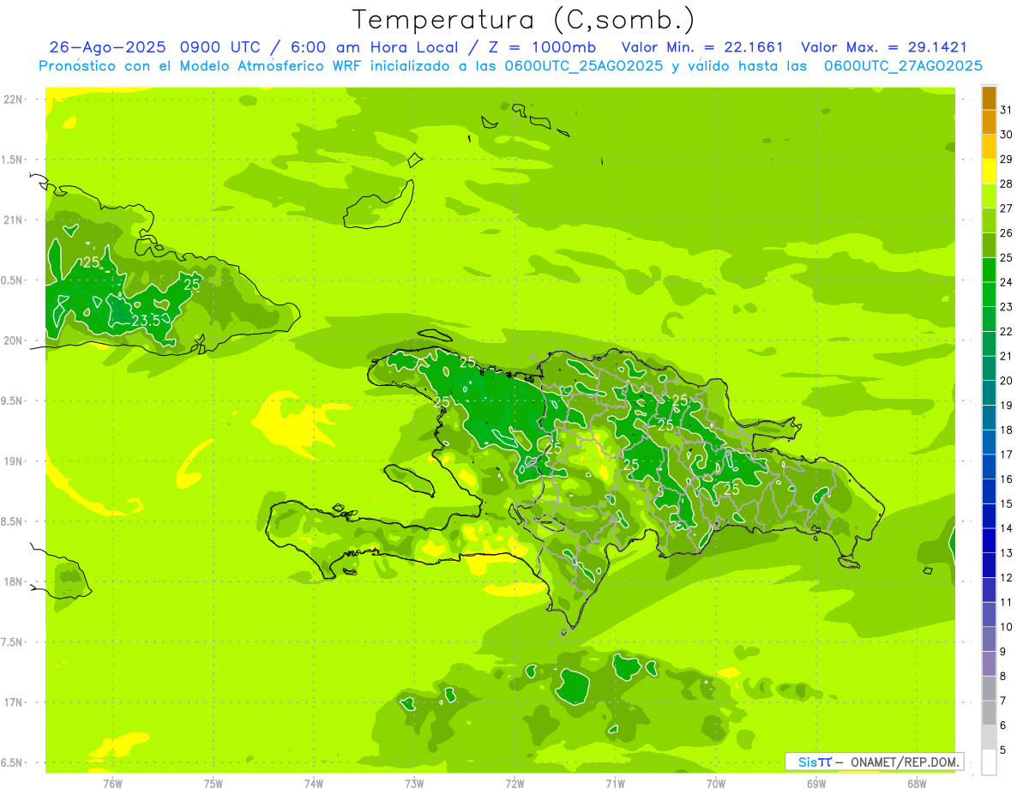Click the "28" color scale label

[1007, 184]
